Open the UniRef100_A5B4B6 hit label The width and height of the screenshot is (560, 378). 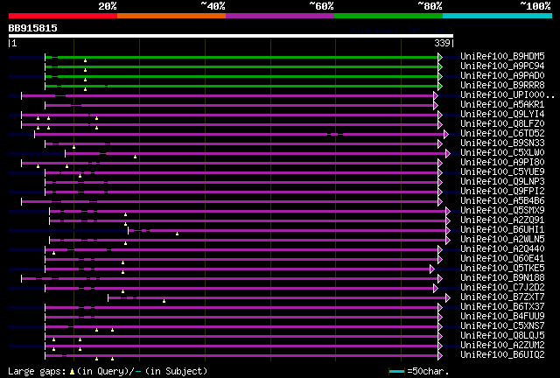tap(502, 201)
